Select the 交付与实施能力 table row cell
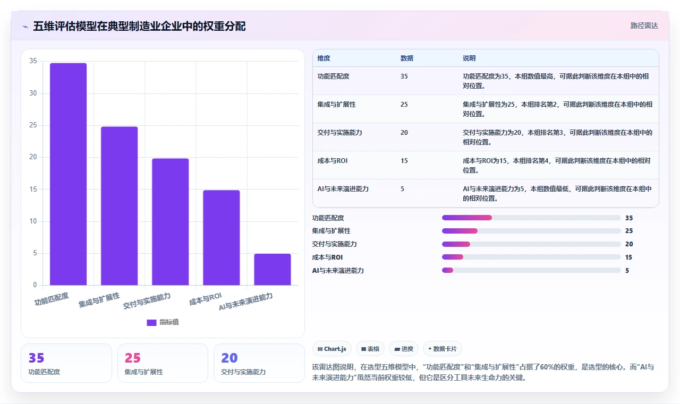 [339, 133]
